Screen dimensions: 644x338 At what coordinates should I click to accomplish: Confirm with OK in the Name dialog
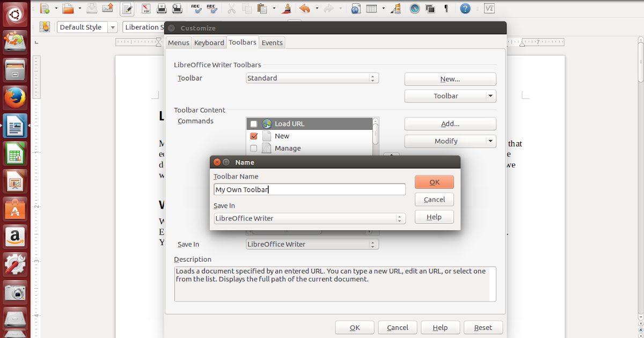(434, 182)
